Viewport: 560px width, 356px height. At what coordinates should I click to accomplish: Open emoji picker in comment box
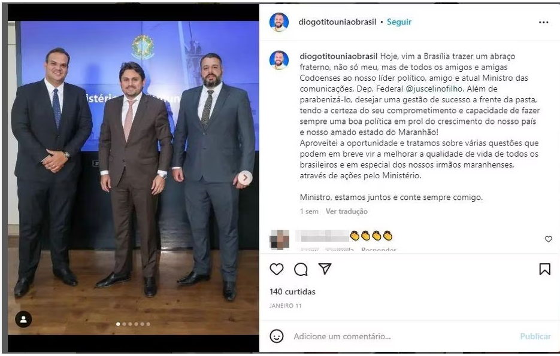pyautogui.click(x=277, y=336)
